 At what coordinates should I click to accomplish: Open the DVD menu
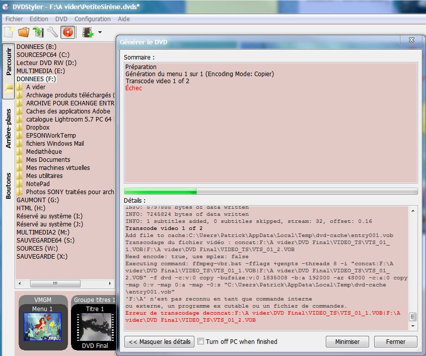click(61, 19)
